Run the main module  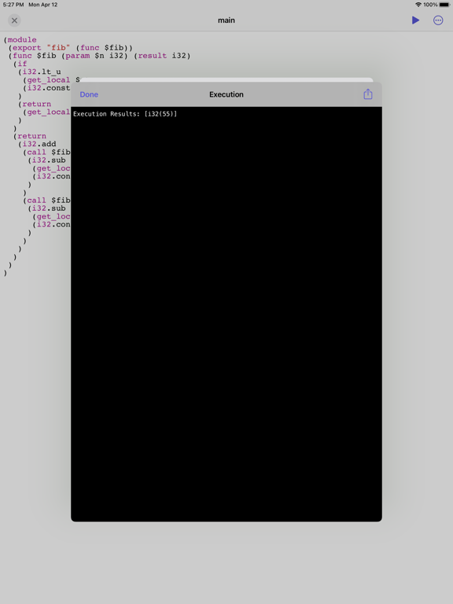(415, 20)
